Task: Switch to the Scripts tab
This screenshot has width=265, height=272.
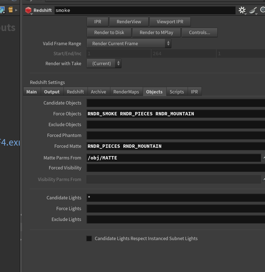Action: tap(177, 91)
